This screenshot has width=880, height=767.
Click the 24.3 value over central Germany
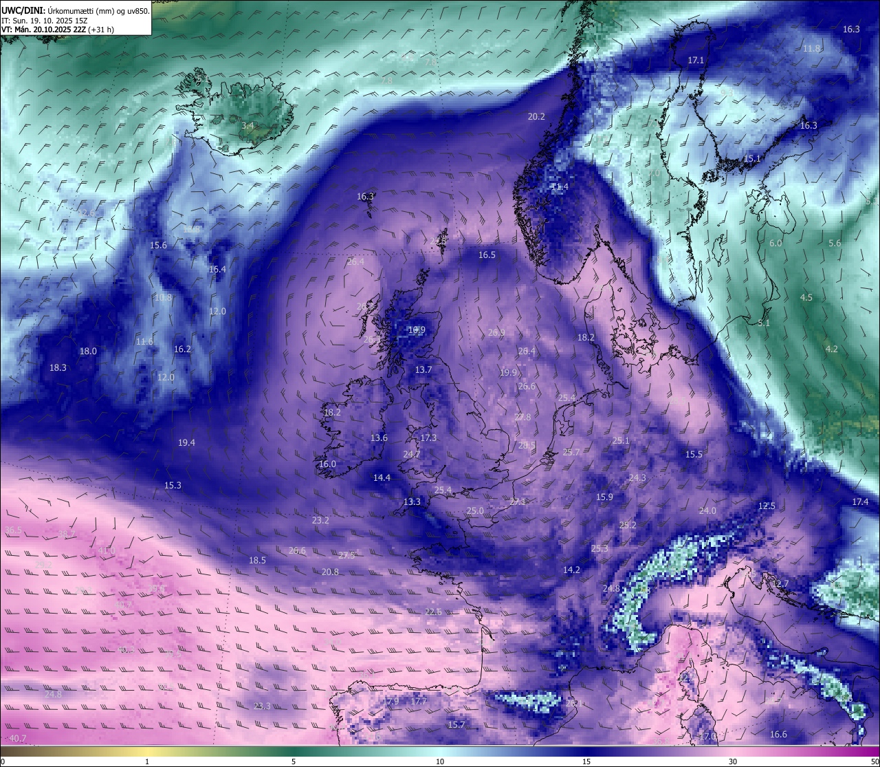tap(637, 477)
